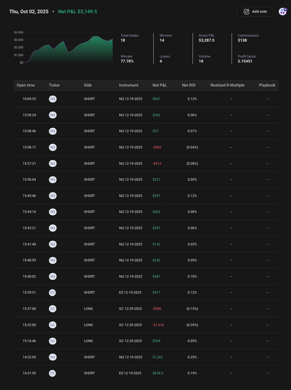This screenshot has width=291, height=390.
Task: Click the Realized R-Multiple column header
Action: (x=227, y=85)
